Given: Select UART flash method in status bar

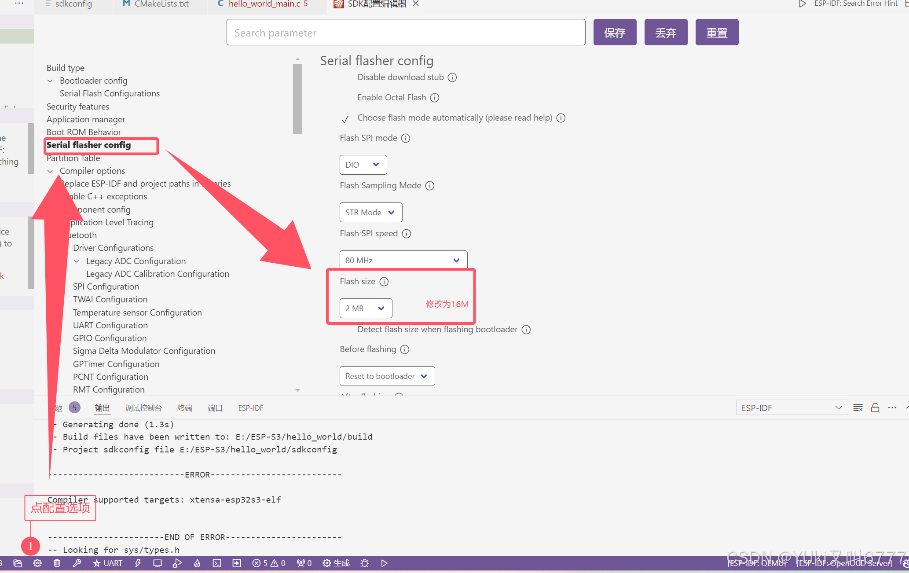Looking at the screenshot, I should [108, 563].
